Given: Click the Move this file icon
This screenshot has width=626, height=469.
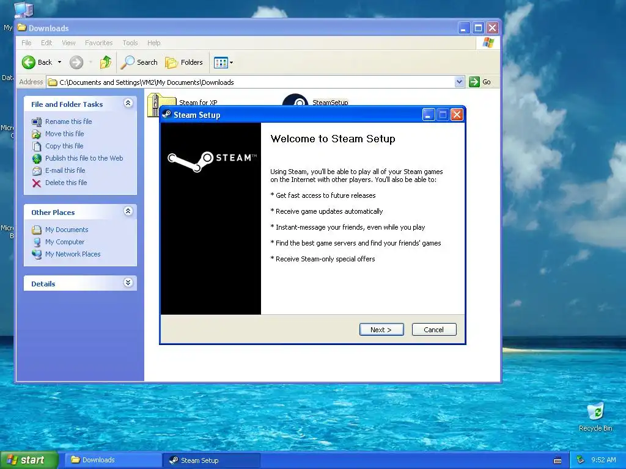Looking at the screenshot, I should [x=37, y=134].
